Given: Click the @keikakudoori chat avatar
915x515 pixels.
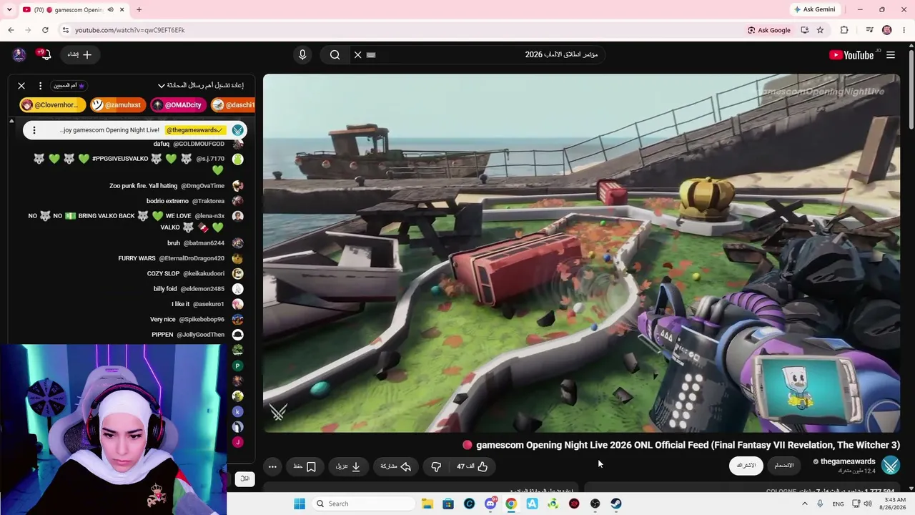Looking at the screenshot, I should tap(238, 273).
